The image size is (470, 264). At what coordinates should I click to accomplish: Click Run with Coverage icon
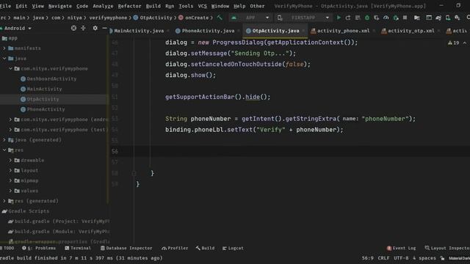tap(377, 18)
